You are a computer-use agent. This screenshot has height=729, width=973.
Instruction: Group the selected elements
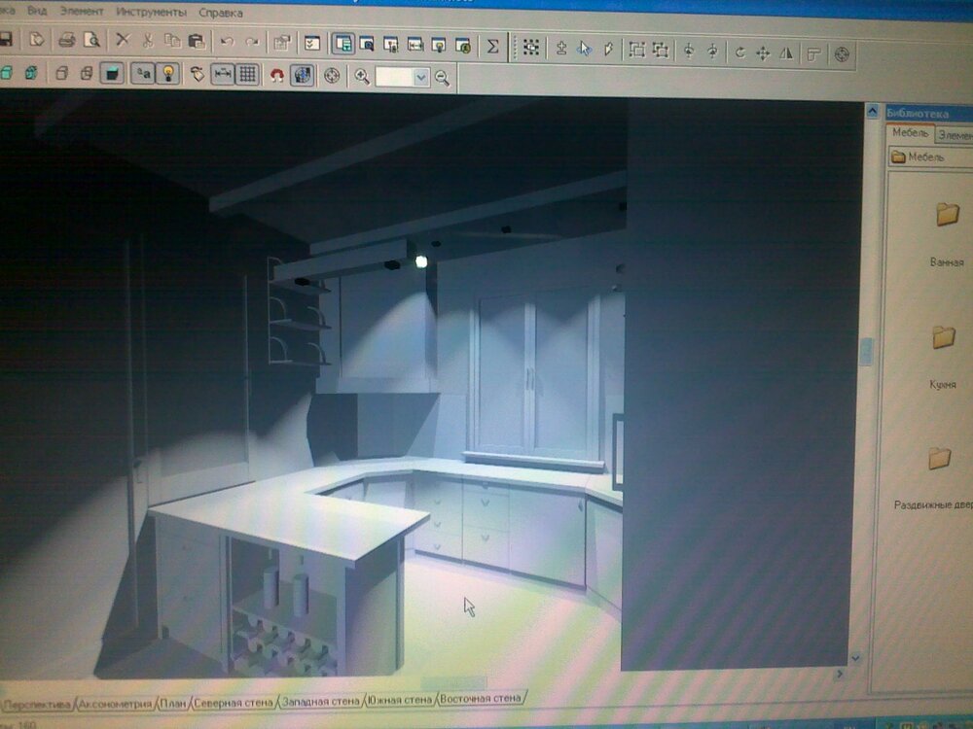(636, 50)
